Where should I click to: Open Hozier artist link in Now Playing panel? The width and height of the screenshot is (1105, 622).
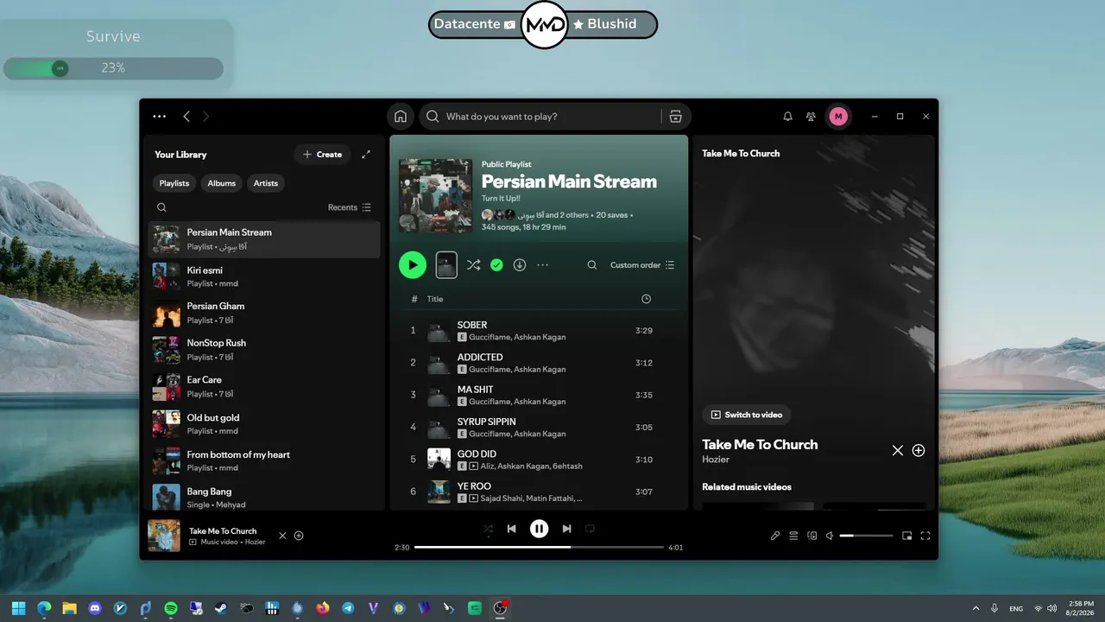point(716,460)
